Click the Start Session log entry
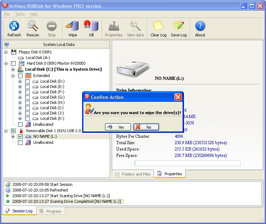266x224 pixels. pos(42,184)
